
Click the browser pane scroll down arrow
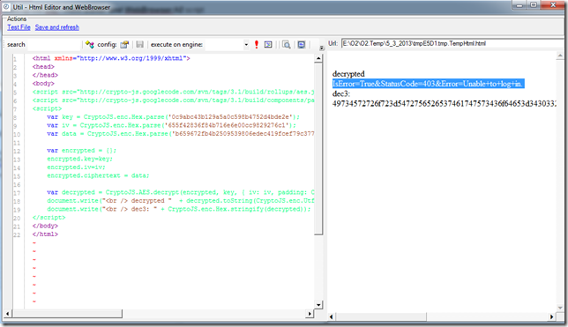[560, 308]
